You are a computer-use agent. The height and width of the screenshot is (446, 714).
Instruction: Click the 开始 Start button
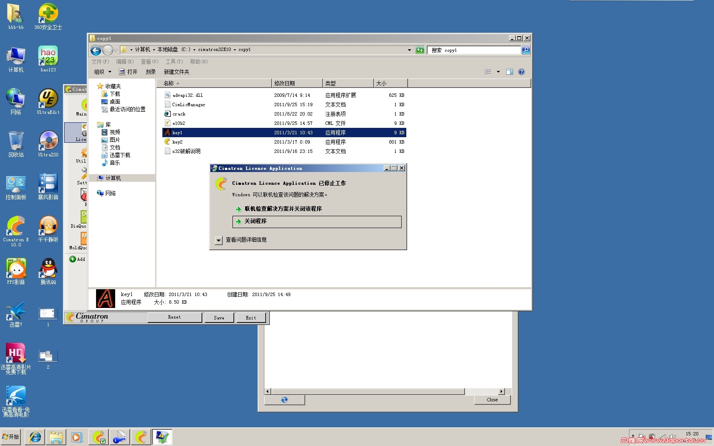pos(11,437)
